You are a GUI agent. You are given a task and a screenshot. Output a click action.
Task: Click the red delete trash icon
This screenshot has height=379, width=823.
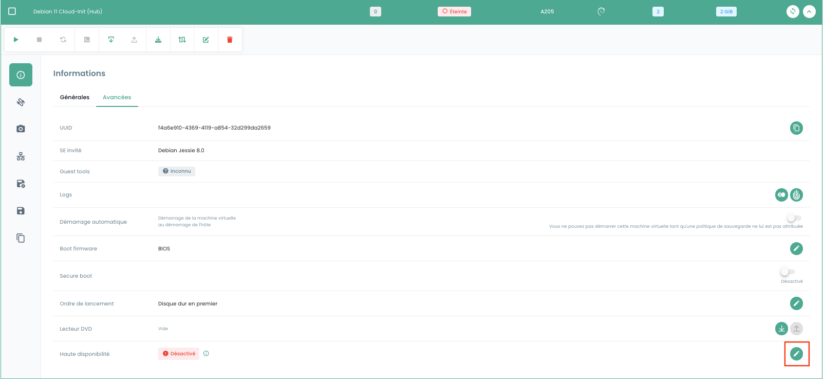230,40
